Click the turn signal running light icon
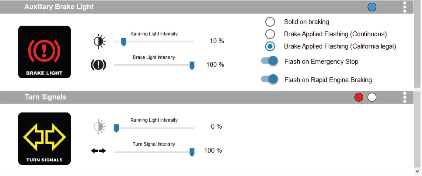 point(100,126)
